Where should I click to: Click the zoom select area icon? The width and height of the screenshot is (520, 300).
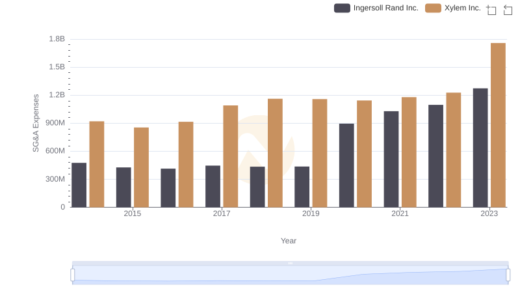click(491, 10)
